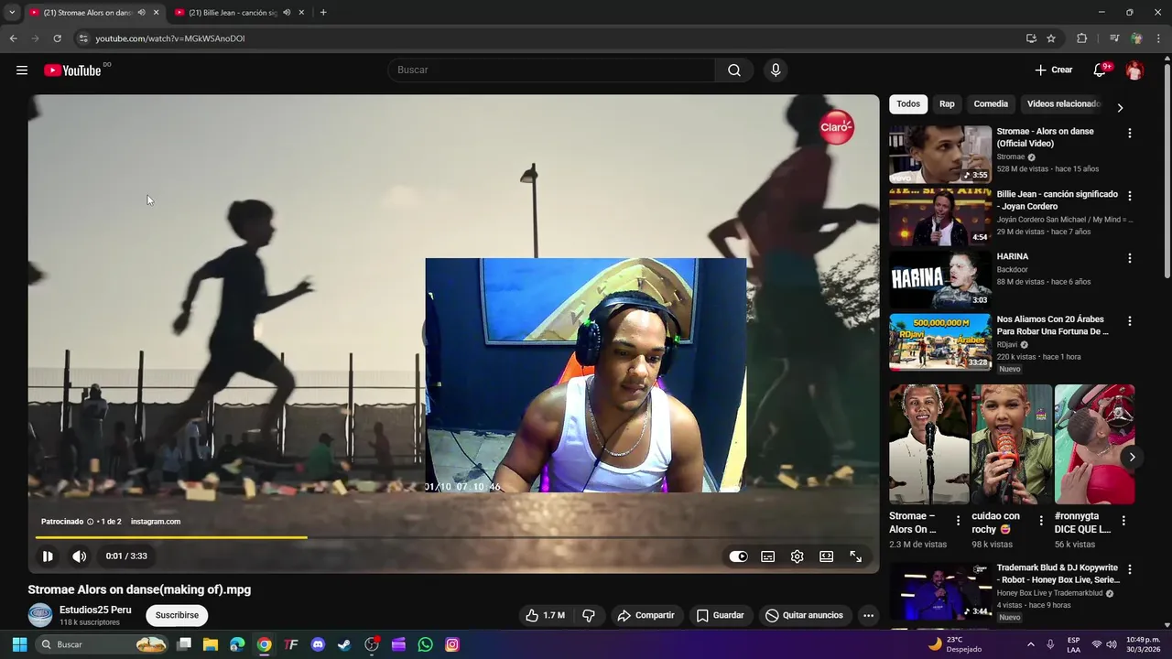
Task: Open Steam from the taskbar
Action: point(344,644)
